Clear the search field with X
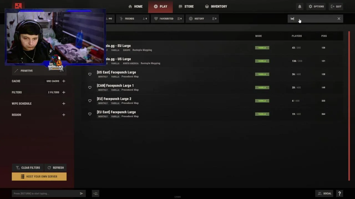 (x=339, y=19)
